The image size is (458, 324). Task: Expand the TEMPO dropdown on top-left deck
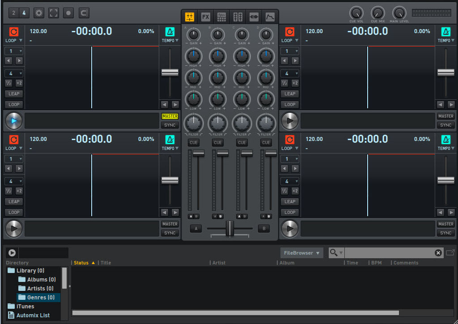[170, 41]
